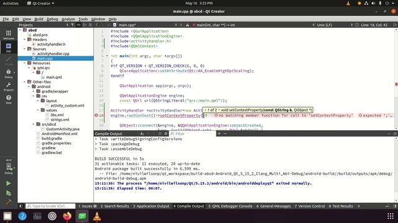The height and width of the screenshot is (223, 398).
Task: Select CustomActivity.java file
Action: [63, 129]
